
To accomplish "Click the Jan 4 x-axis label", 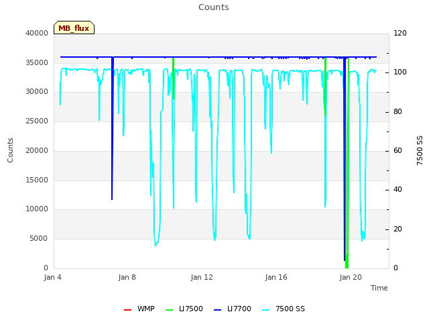I will coord(52,277).
